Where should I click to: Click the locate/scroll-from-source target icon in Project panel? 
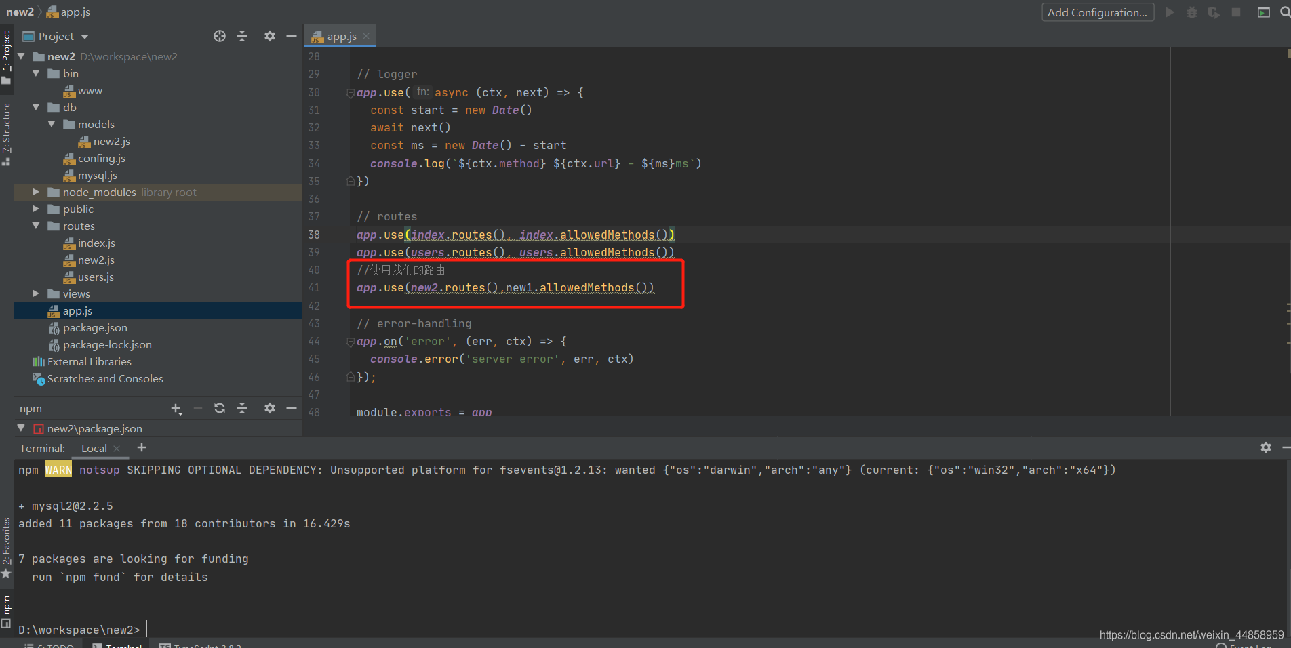pos(220,37)
